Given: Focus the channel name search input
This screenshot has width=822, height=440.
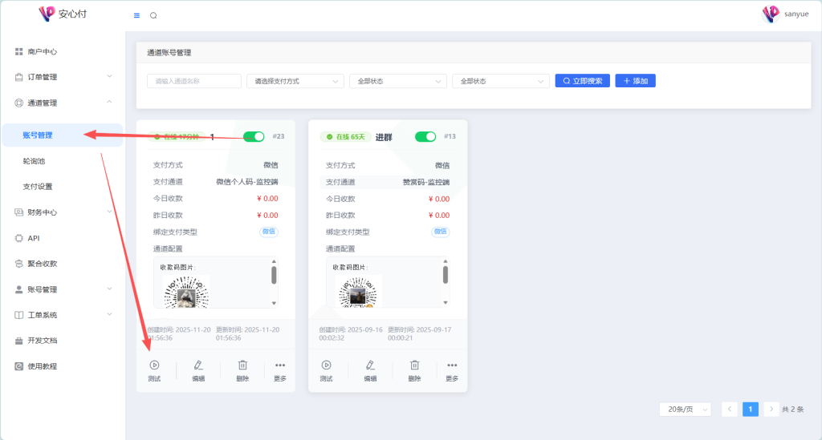Looking at the screenshot, I should click(x=194, y=81).
